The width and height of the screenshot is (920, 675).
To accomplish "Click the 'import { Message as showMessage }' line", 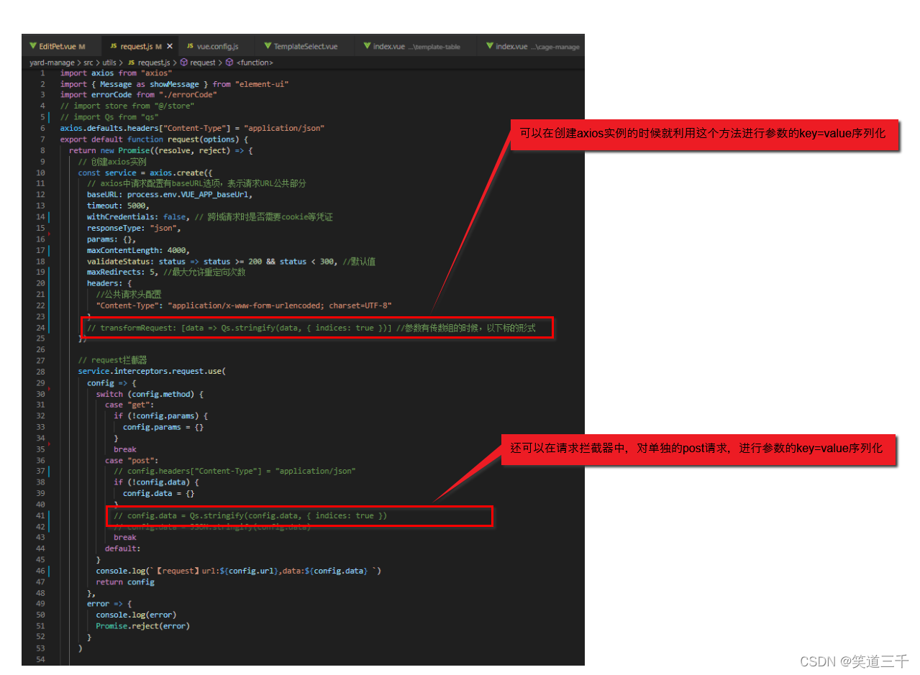I will pyautogui.click(x=175, y=84).
